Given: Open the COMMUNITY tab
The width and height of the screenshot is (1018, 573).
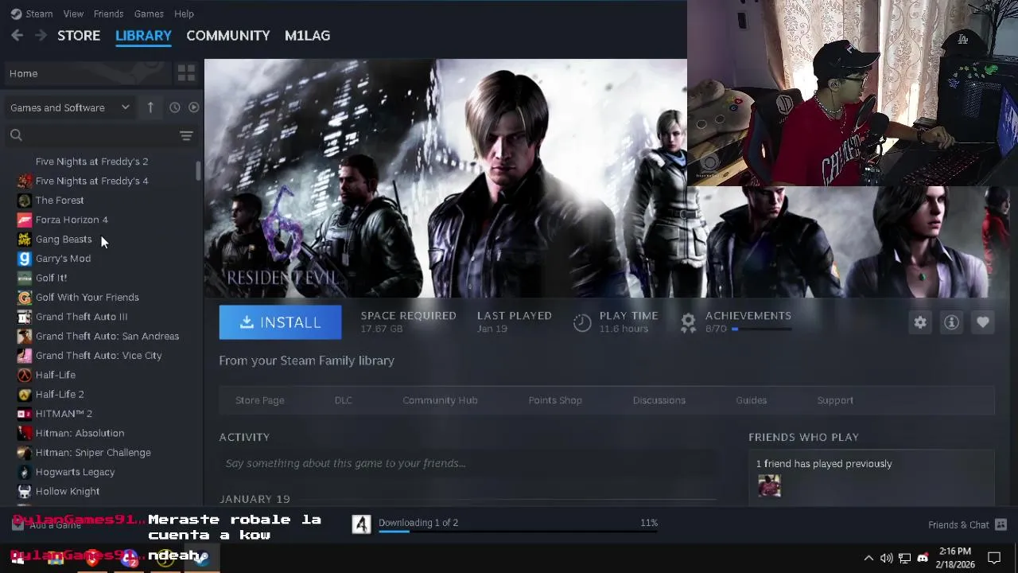Looking at the screenshot, I should point(228,36).
